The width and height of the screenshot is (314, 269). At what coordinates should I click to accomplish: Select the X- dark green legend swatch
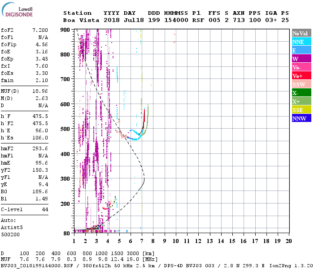(301, 93)
